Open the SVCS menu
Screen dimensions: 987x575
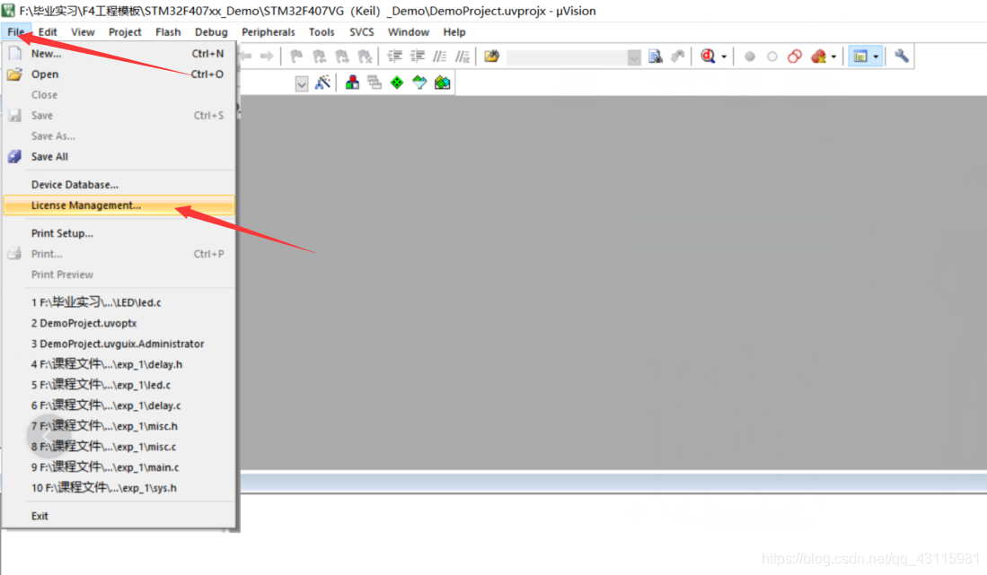pyautogui.click(x=361, y=32)
